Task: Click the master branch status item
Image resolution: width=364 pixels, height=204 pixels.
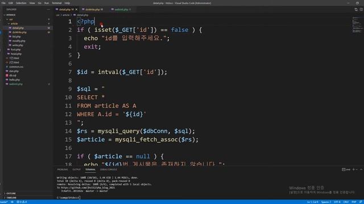Action: point(4,202)
